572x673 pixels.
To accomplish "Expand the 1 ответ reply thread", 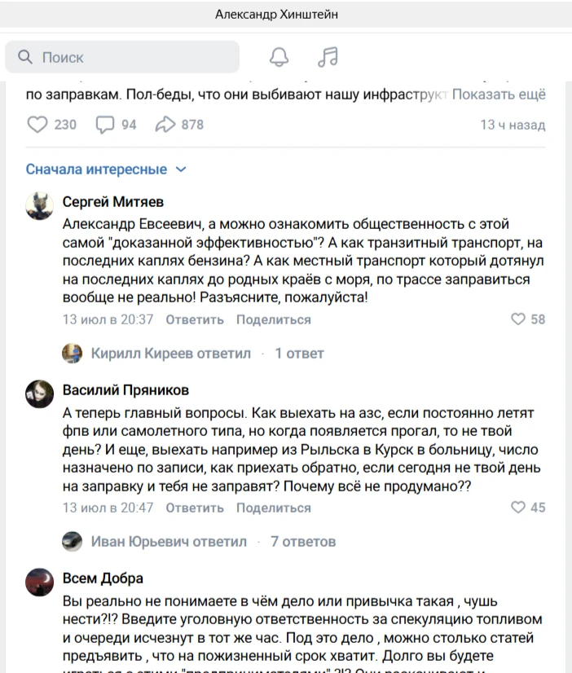I will (299, 354).
